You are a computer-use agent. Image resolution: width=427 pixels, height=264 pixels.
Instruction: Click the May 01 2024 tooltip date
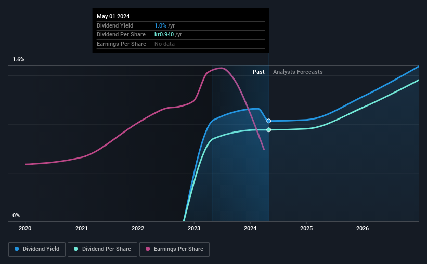pyautogui.click(x=113, y=16)
